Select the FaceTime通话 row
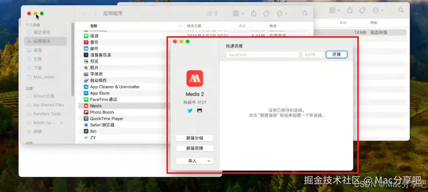The height and width of the screenshot is (192, 428). (x=122, y=100)
